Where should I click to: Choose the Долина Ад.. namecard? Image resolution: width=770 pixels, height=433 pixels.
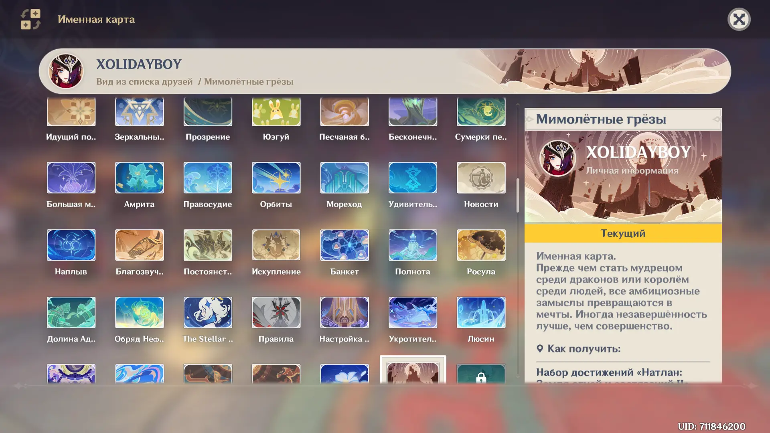click(71, 312)
